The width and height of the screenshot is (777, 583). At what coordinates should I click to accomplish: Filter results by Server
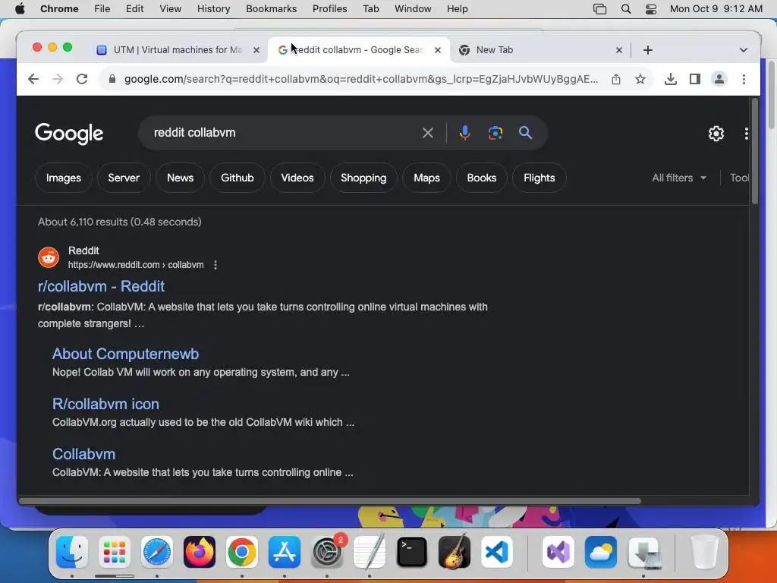124,178
